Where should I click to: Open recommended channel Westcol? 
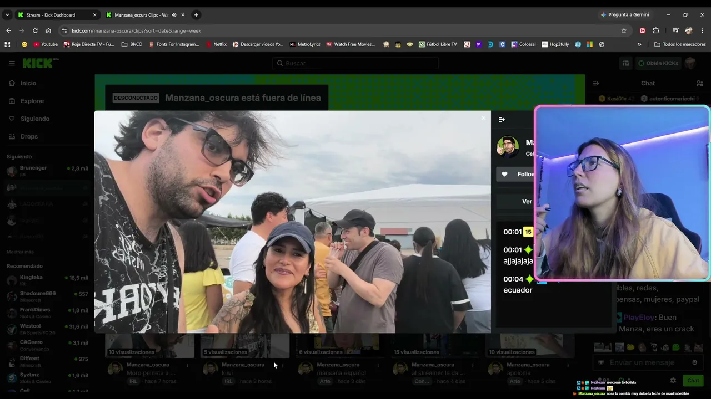tap(47, 329)
